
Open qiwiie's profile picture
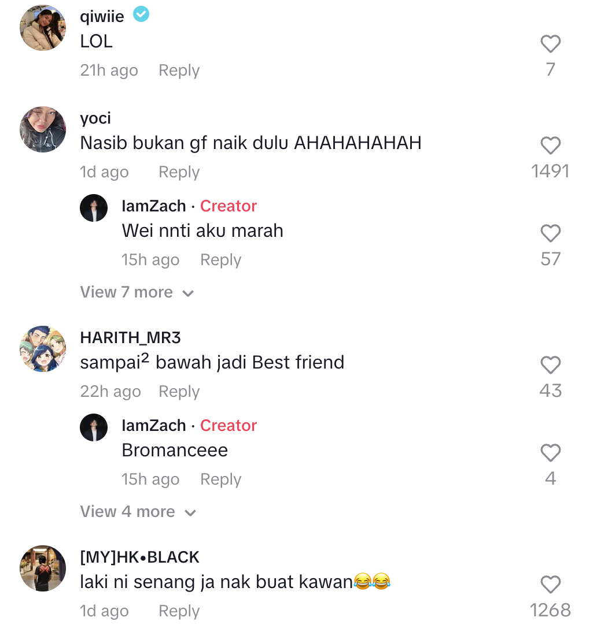coord(43,28)
